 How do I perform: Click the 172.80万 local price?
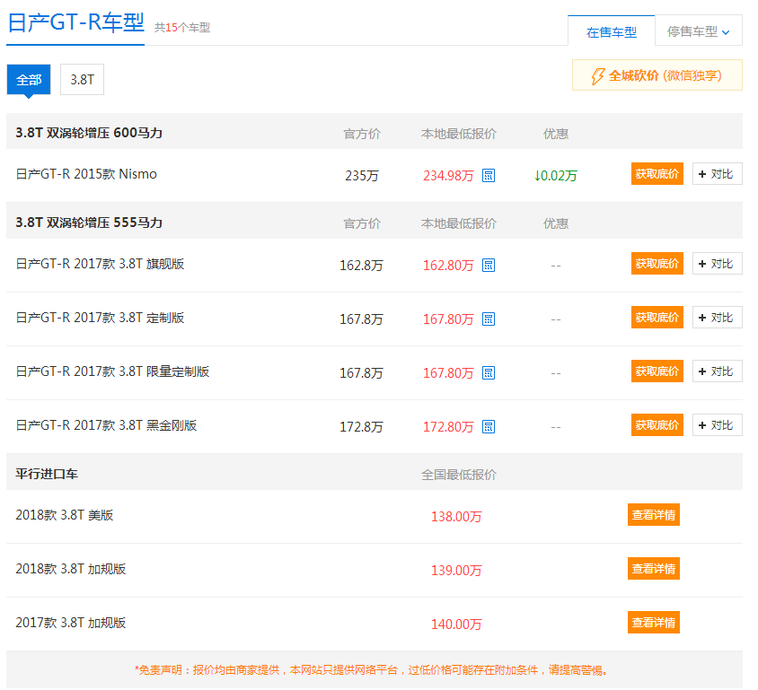[x=448, y=427]
